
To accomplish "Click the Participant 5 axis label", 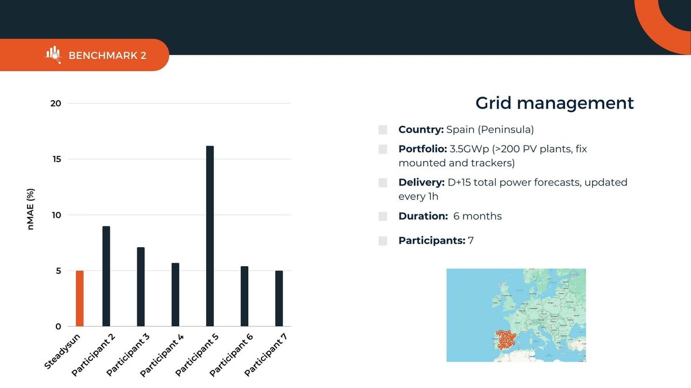I will point(197,355).
